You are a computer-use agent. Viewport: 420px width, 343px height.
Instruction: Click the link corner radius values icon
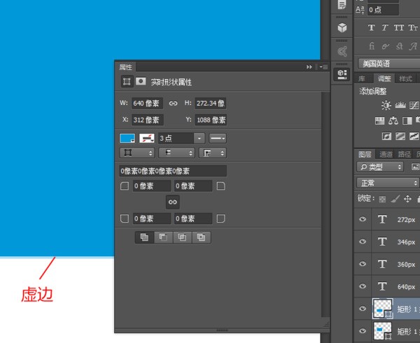173,202
